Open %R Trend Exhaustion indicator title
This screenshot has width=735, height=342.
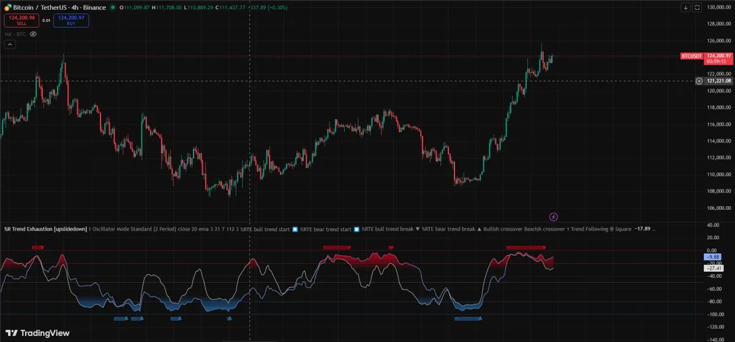tap(45, 229)
